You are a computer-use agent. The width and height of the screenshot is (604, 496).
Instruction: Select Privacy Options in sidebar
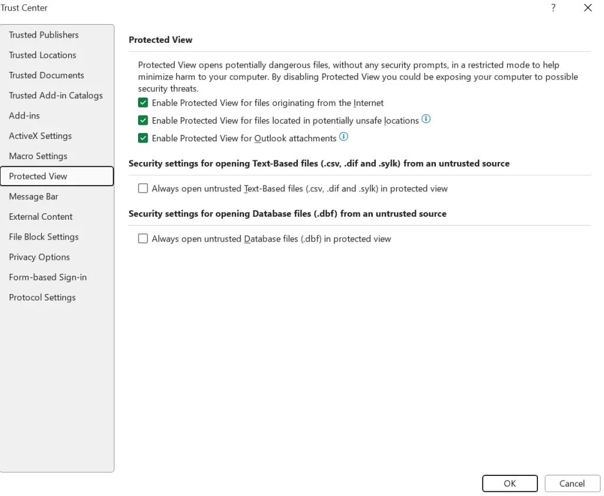40,257
